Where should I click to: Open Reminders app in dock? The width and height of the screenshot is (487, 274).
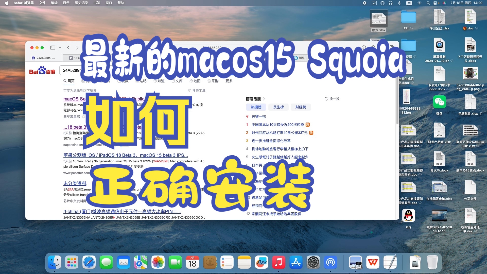pos(227,262)
